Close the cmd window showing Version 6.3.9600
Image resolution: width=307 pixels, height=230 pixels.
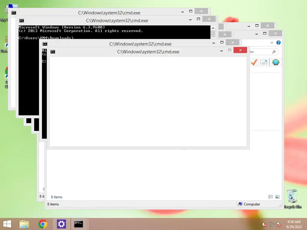point(209,19)
